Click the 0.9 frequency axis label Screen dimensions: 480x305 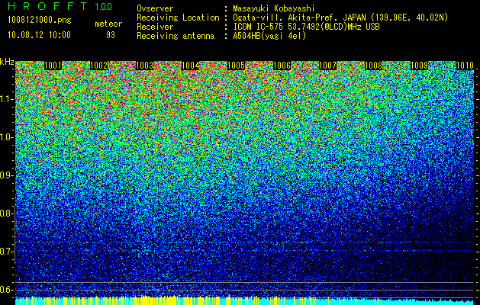6,175
